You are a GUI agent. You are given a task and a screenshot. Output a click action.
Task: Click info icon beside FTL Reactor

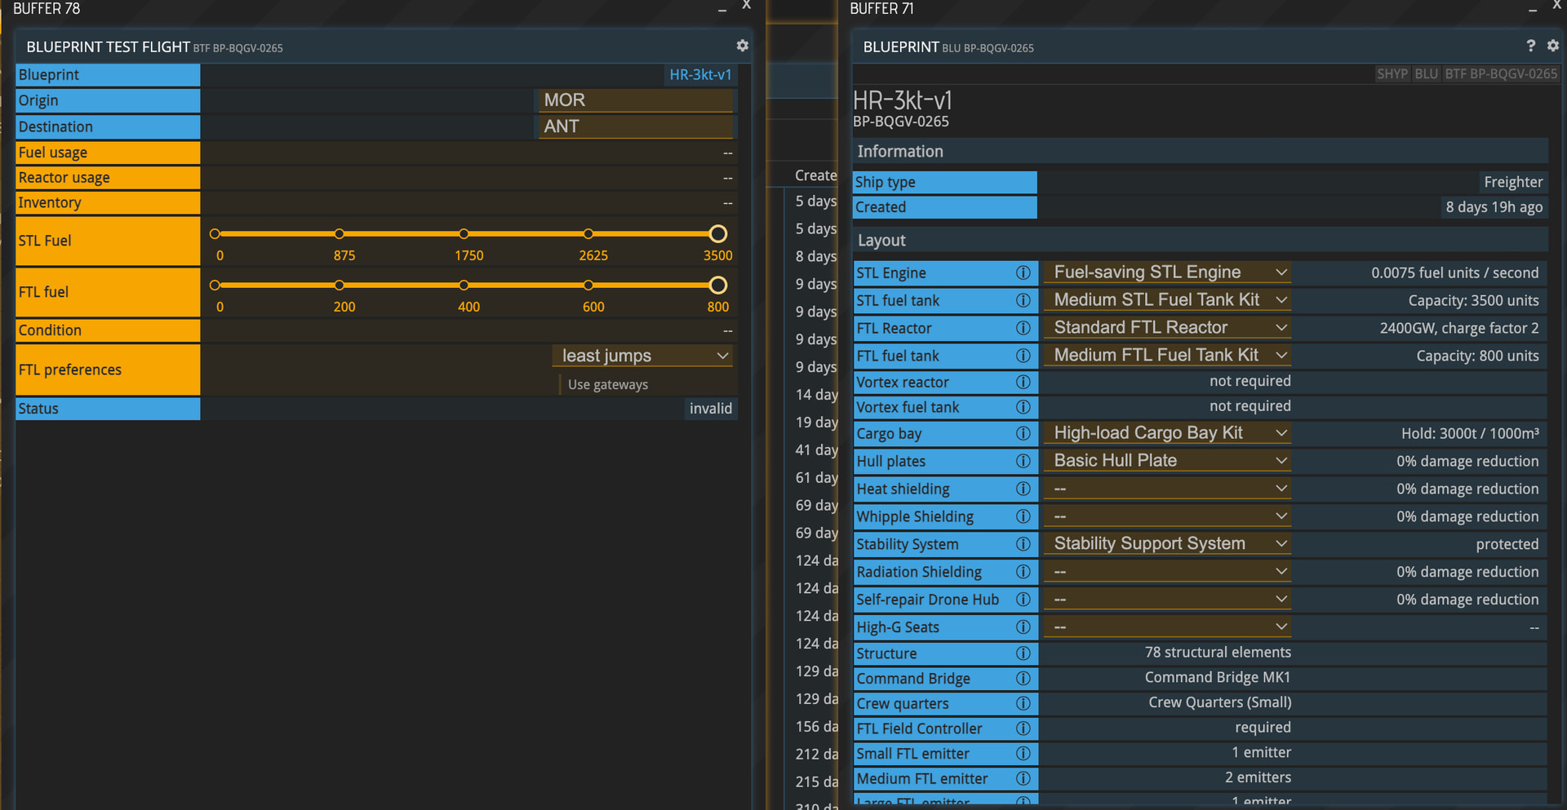pos(1023,328)
